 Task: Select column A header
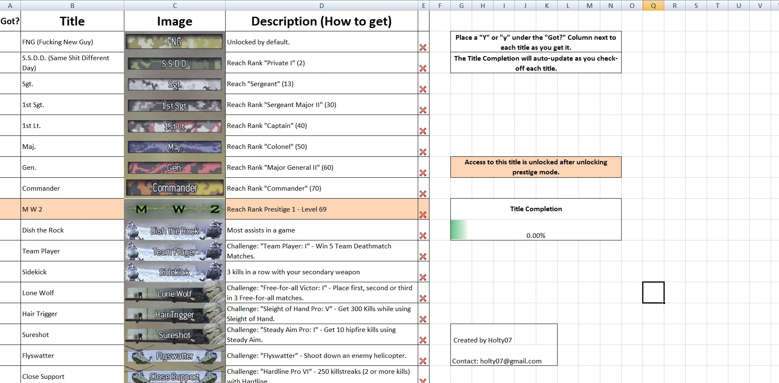point(10,5)
